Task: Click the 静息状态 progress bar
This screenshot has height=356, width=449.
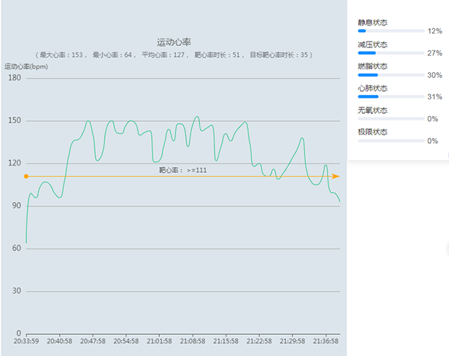Action: pyautogui.click(x=391, y=31)
